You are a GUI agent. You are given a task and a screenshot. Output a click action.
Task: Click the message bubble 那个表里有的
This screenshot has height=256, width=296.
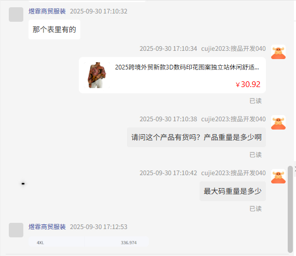tap(54, 30)
